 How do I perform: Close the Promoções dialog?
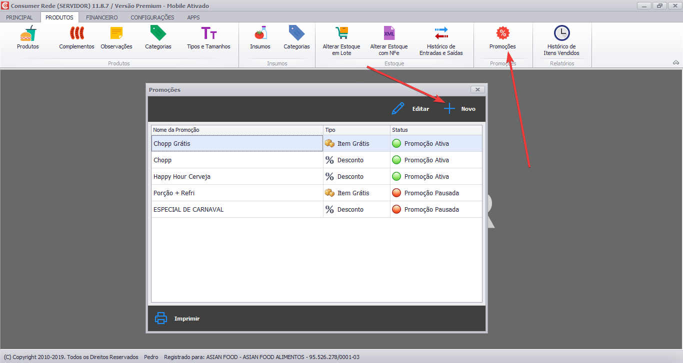click(x=477, y=90)
